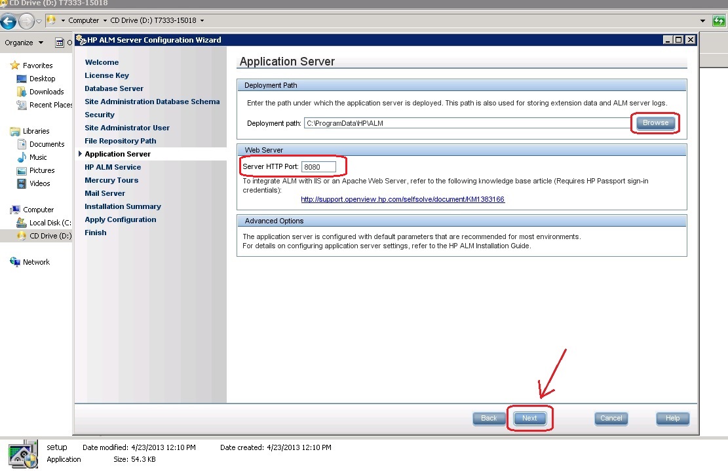Click the HP ALM wizard title icon

[x=81, y=39]
